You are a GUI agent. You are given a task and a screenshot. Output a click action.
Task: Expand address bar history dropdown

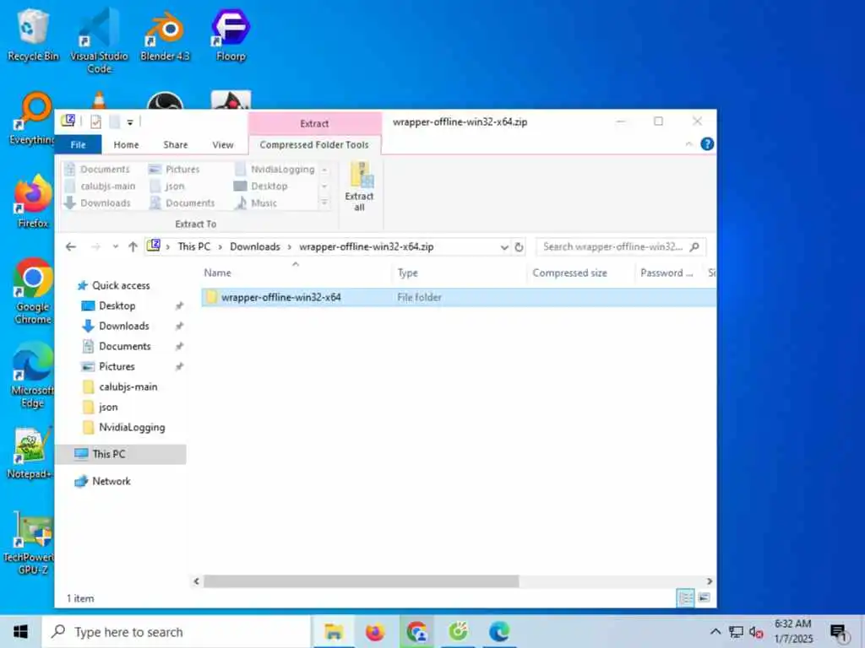tap(503, 247)
